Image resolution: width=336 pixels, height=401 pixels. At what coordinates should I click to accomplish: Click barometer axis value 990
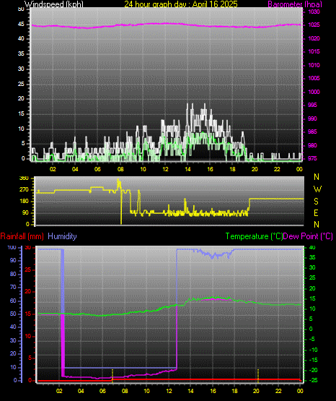coord(312,118)
